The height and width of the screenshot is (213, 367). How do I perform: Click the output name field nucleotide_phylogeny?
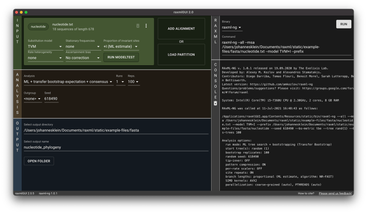click(x=116, y=147)
